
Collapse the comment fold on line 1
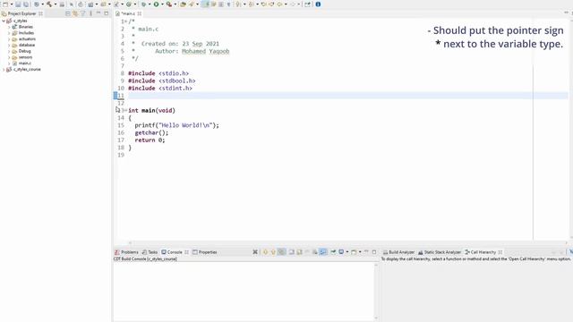coord(126,21)
